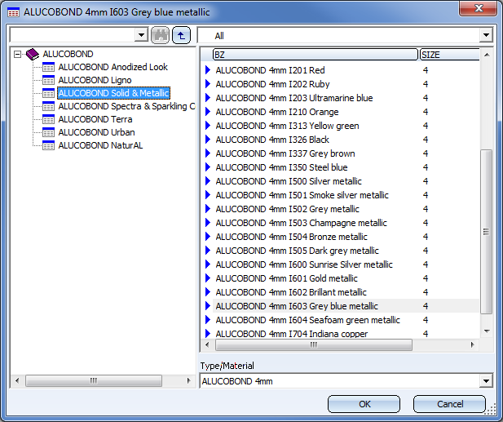Collapse the ALUCOBOND root tree node
Image resolution: width=503 pixels, height=422 pixels.
(18, 54)
